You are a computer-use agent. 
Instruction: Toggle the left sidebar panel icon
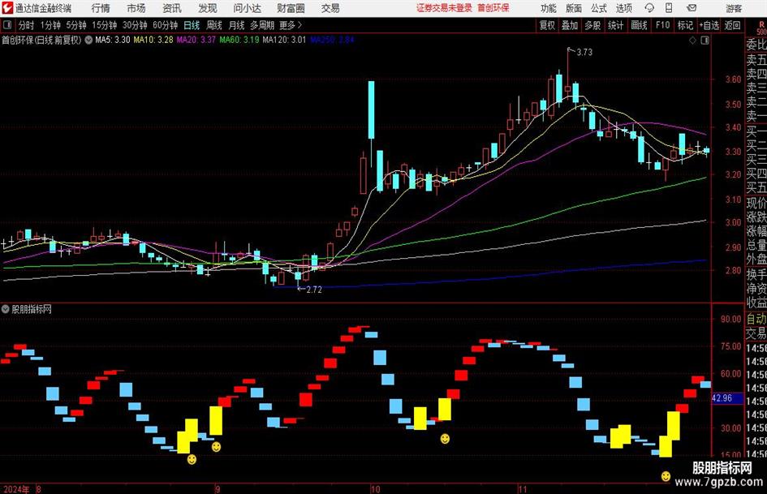(7, 25)
